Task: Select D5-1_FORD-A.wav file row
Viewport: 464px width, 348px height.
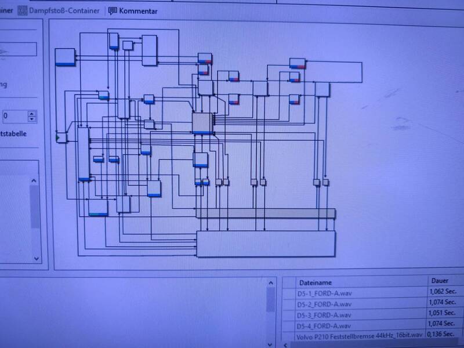Action: pos(325,293)
